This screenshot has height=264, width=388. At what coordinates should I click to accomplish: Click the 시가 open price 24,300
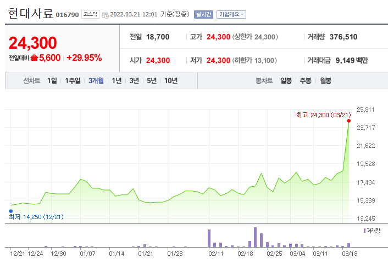(158, 60)
